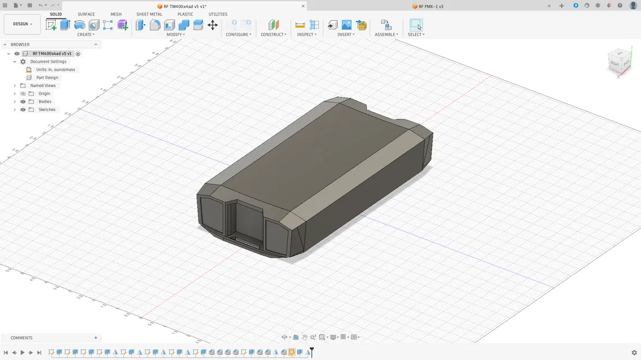Click the timeline playhead marker
641x360 pixels.
pyautogui.click(x=312, y=349)
